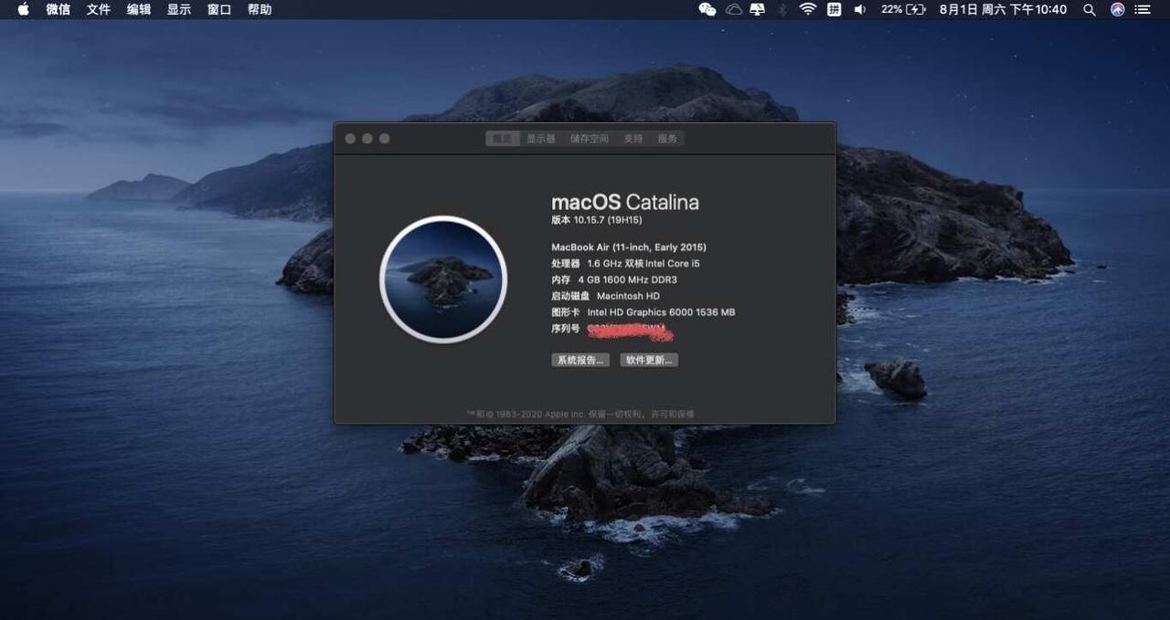1170x620 pixels.
Task: Open the 编辑 menu
Action: (x=139, y=9)
